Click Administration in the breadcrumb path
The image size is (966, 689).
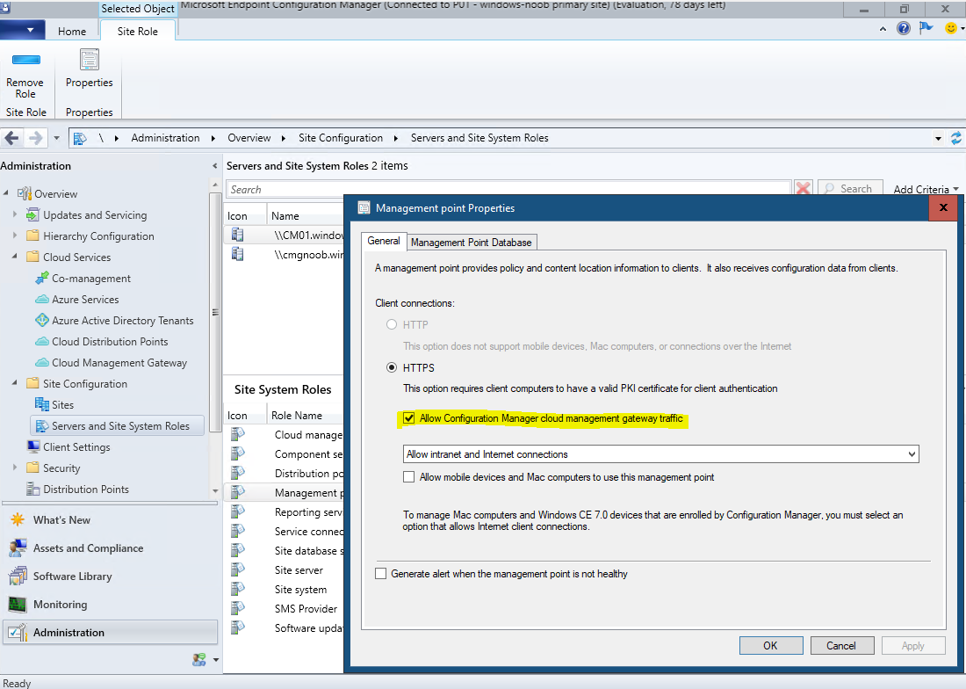(x=165, y=138)
